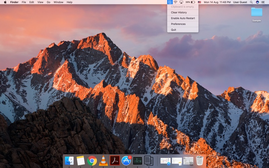Restore minimized clipboard preferences window from Dock
Viewport: 269px width, 168px height.
[x=188, y=161]
